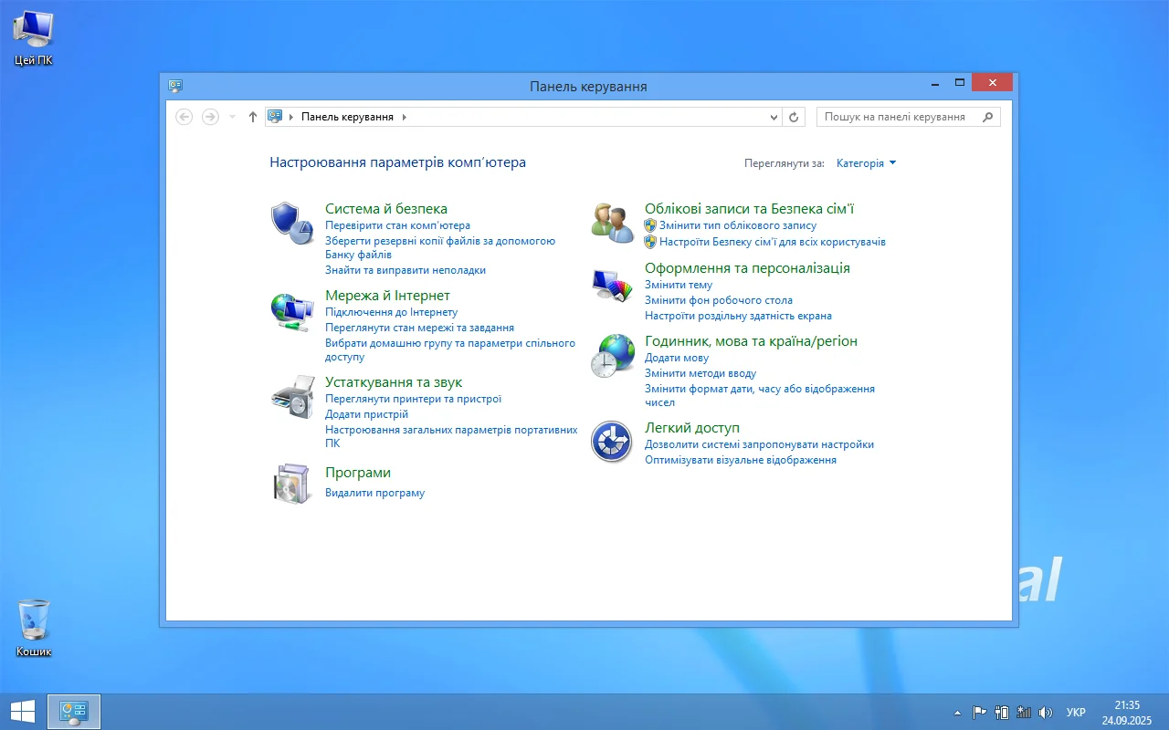
Task: Click the User Accounts people icon
Action: coord(612,224)
